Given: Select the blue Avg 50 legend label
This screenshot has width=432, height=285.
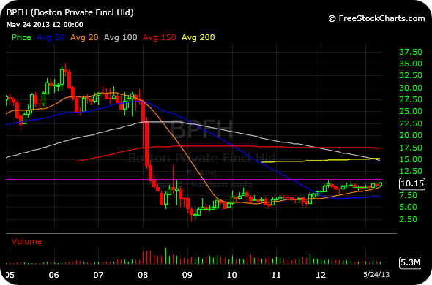Looking at the screenshot, I should click(x=51, y=37).
